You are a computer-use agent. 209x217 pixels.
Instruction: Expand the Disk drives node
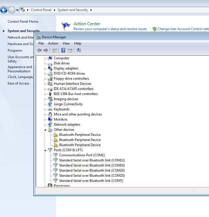(x=45, y=64)
